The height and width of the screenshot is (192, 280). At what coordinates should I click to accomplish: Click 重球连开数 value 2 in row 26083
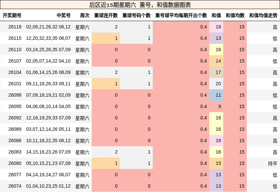coord(106,152)
